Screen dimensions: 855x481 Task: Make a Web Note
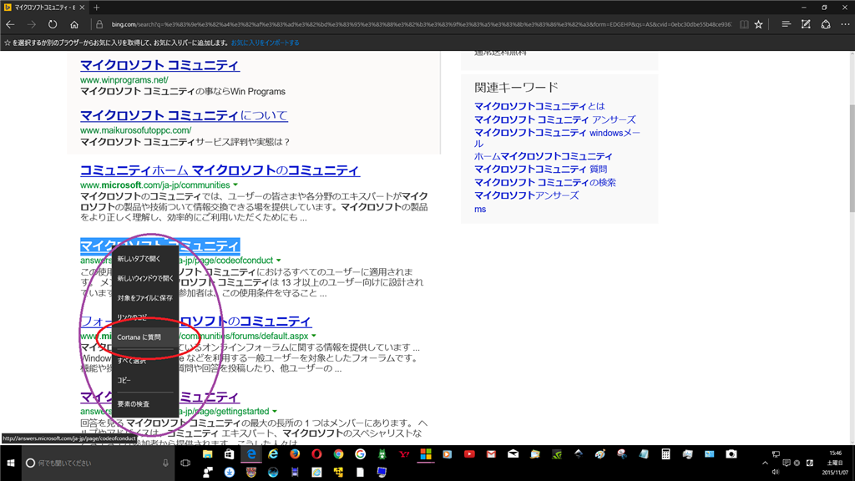[x=806, y=24]
